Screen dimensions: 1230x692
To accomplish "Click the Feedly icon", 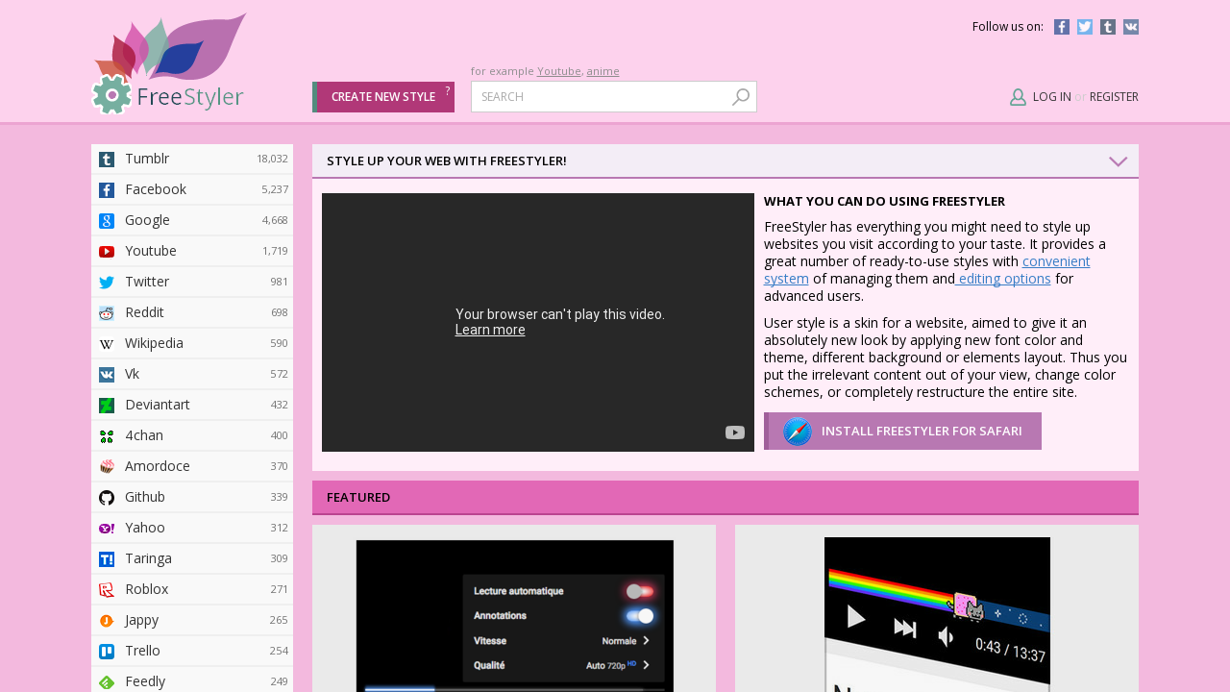I will (107, 682).
